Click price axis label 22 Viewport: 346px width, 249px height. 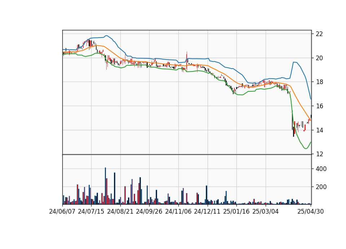[x=319, y=34]
